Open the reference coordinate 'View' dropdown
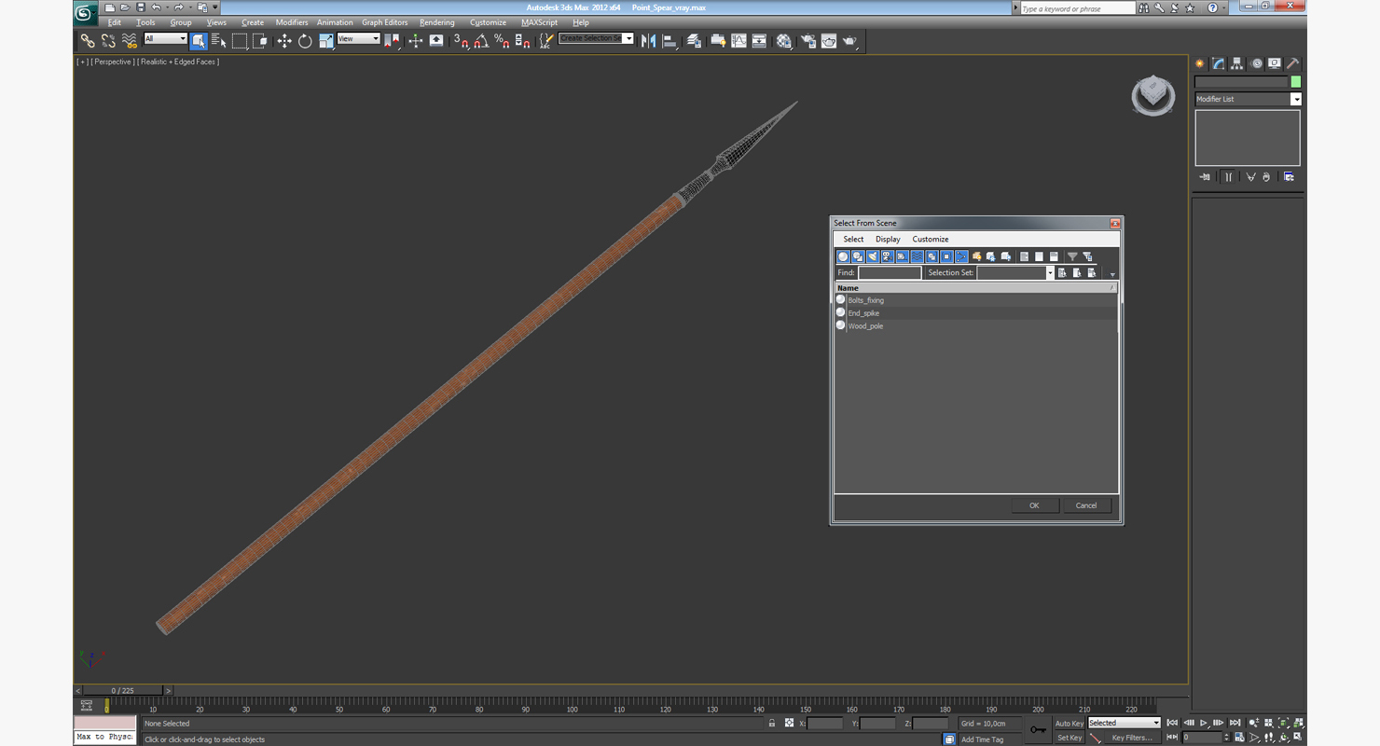Image resolution: width=1380 pixels, height=746 pixels. [x=358, y=38]
